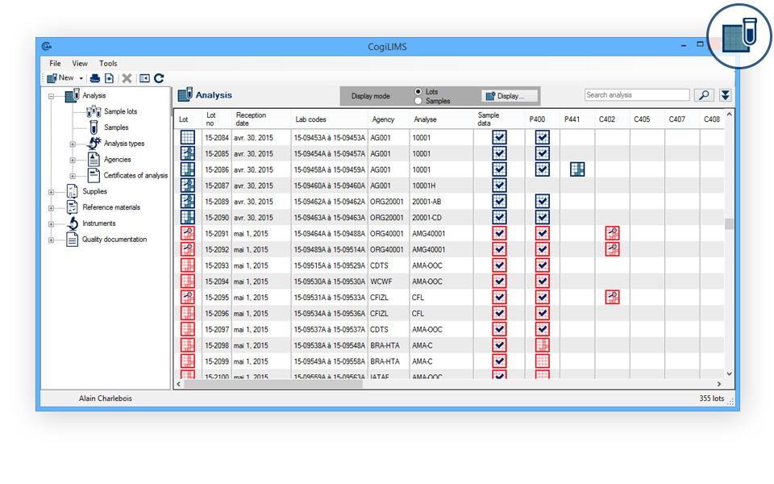Open the View menu
The height and width of the screenshot is (484, 774).
79,63
